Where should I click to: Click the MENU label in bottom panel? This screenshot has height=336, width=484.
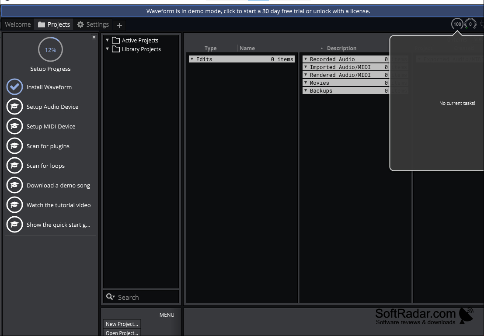click(167, 315)
